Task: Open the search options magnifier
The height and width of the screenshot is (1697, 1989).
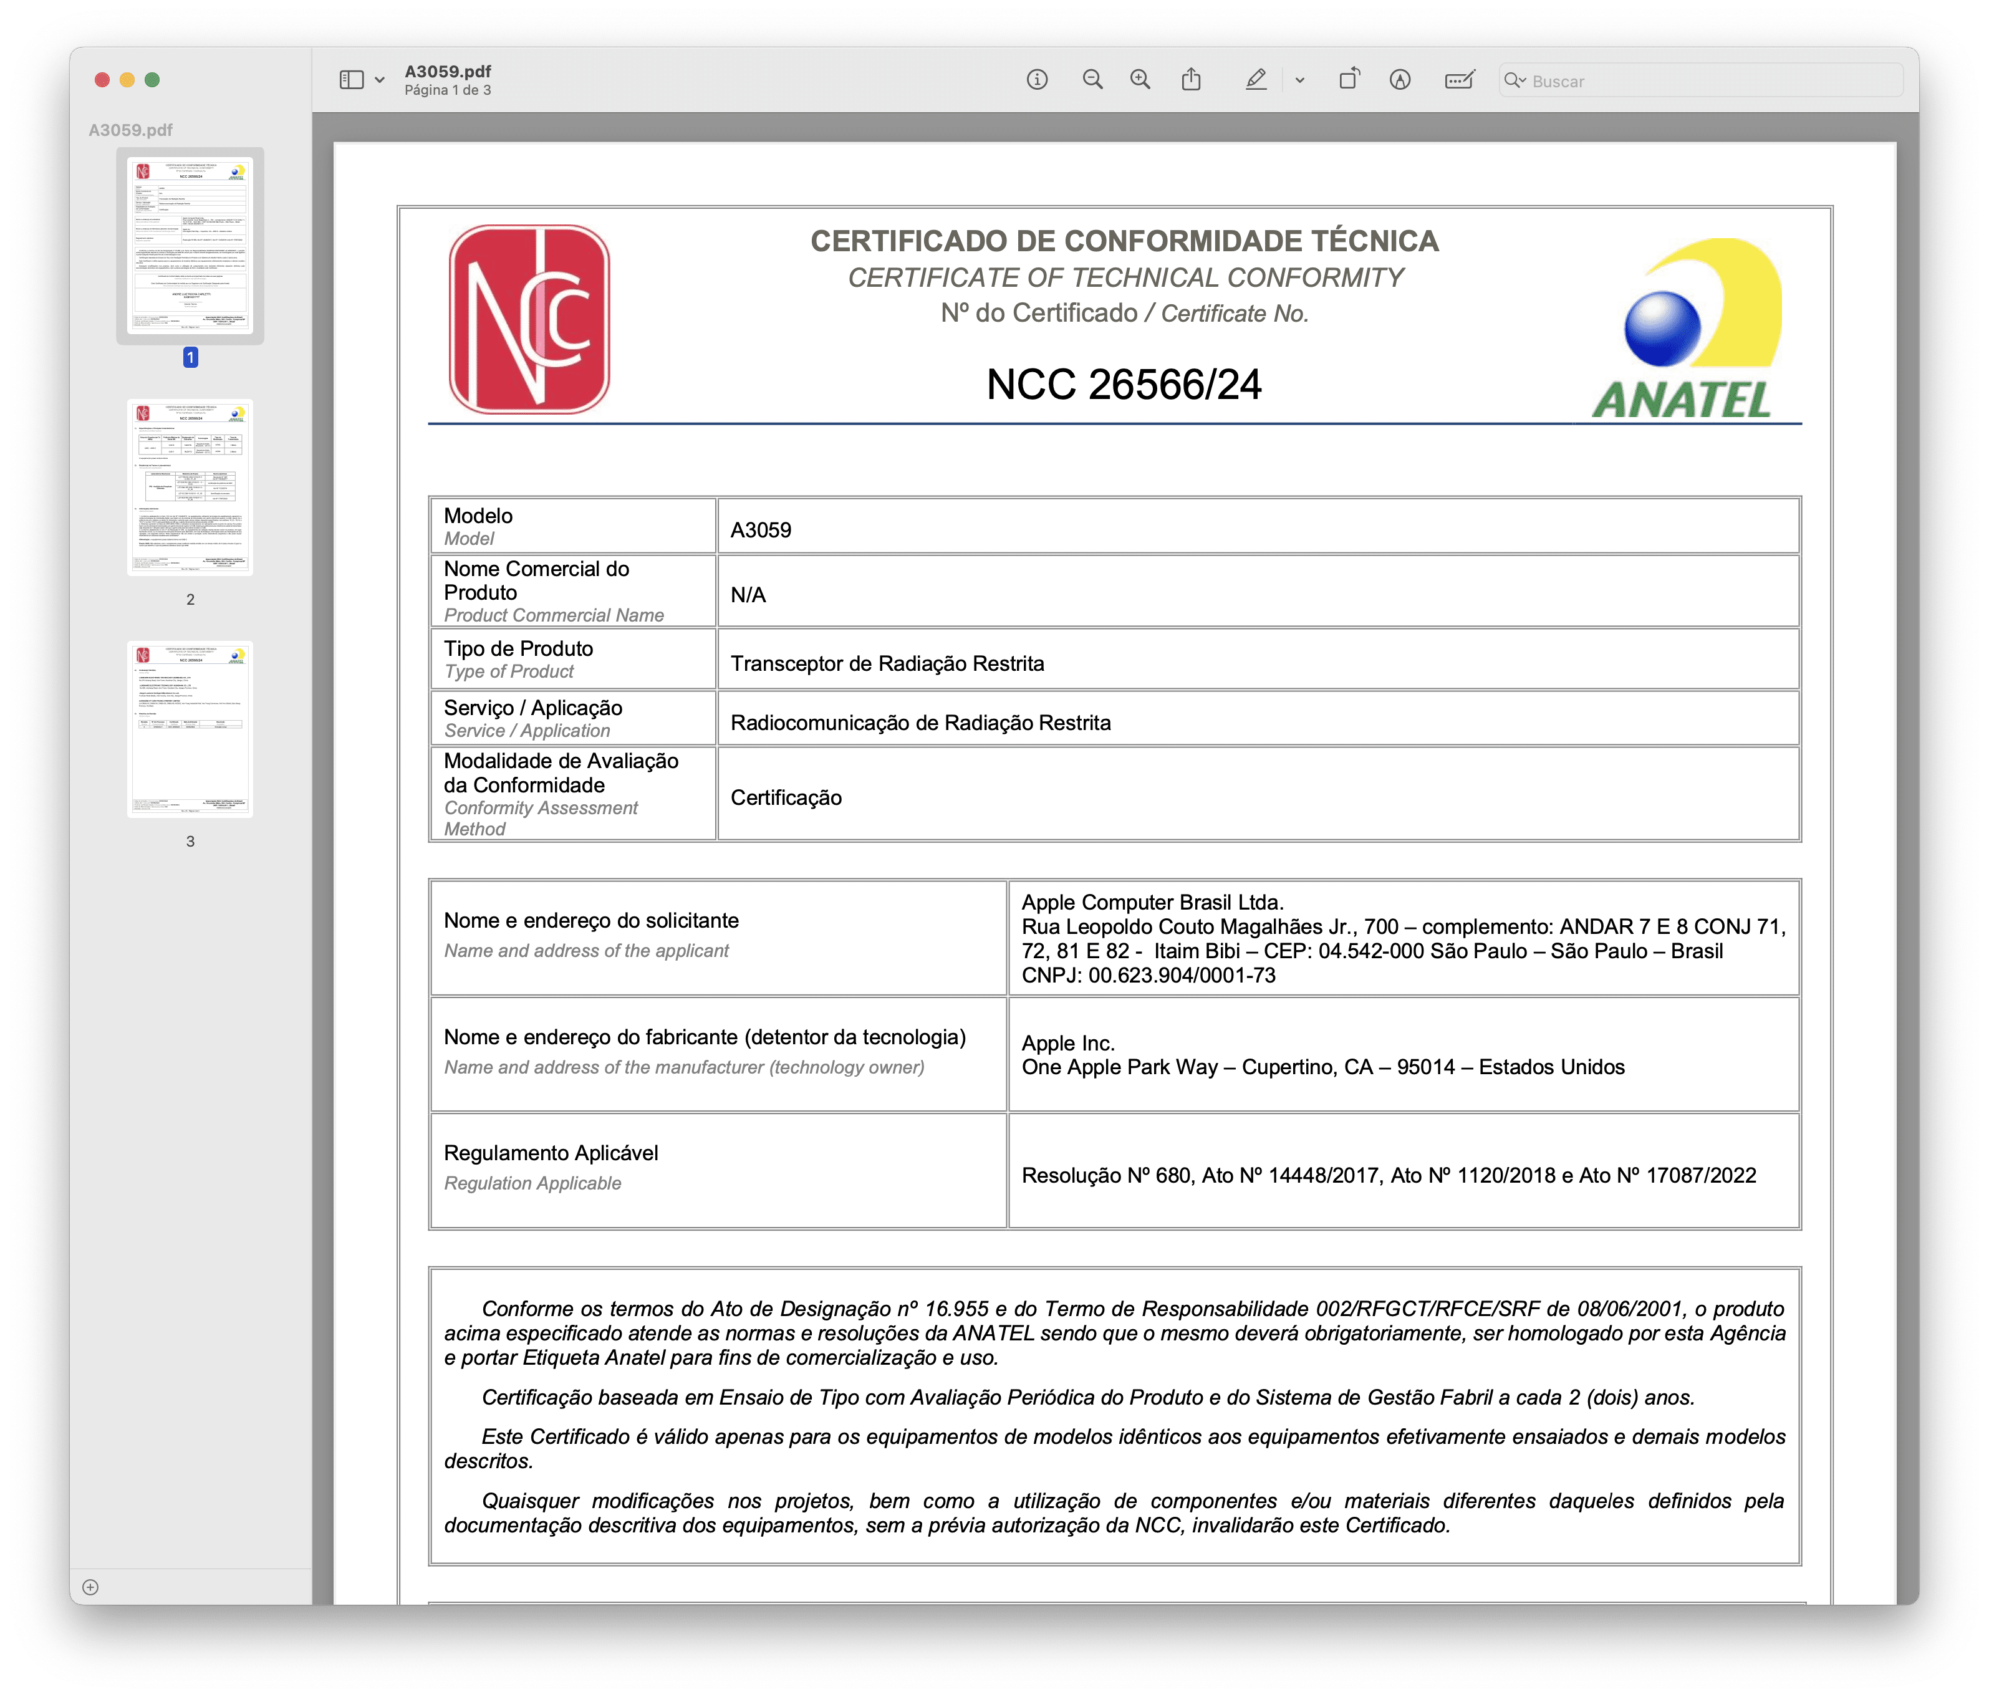Action: 1514,80
